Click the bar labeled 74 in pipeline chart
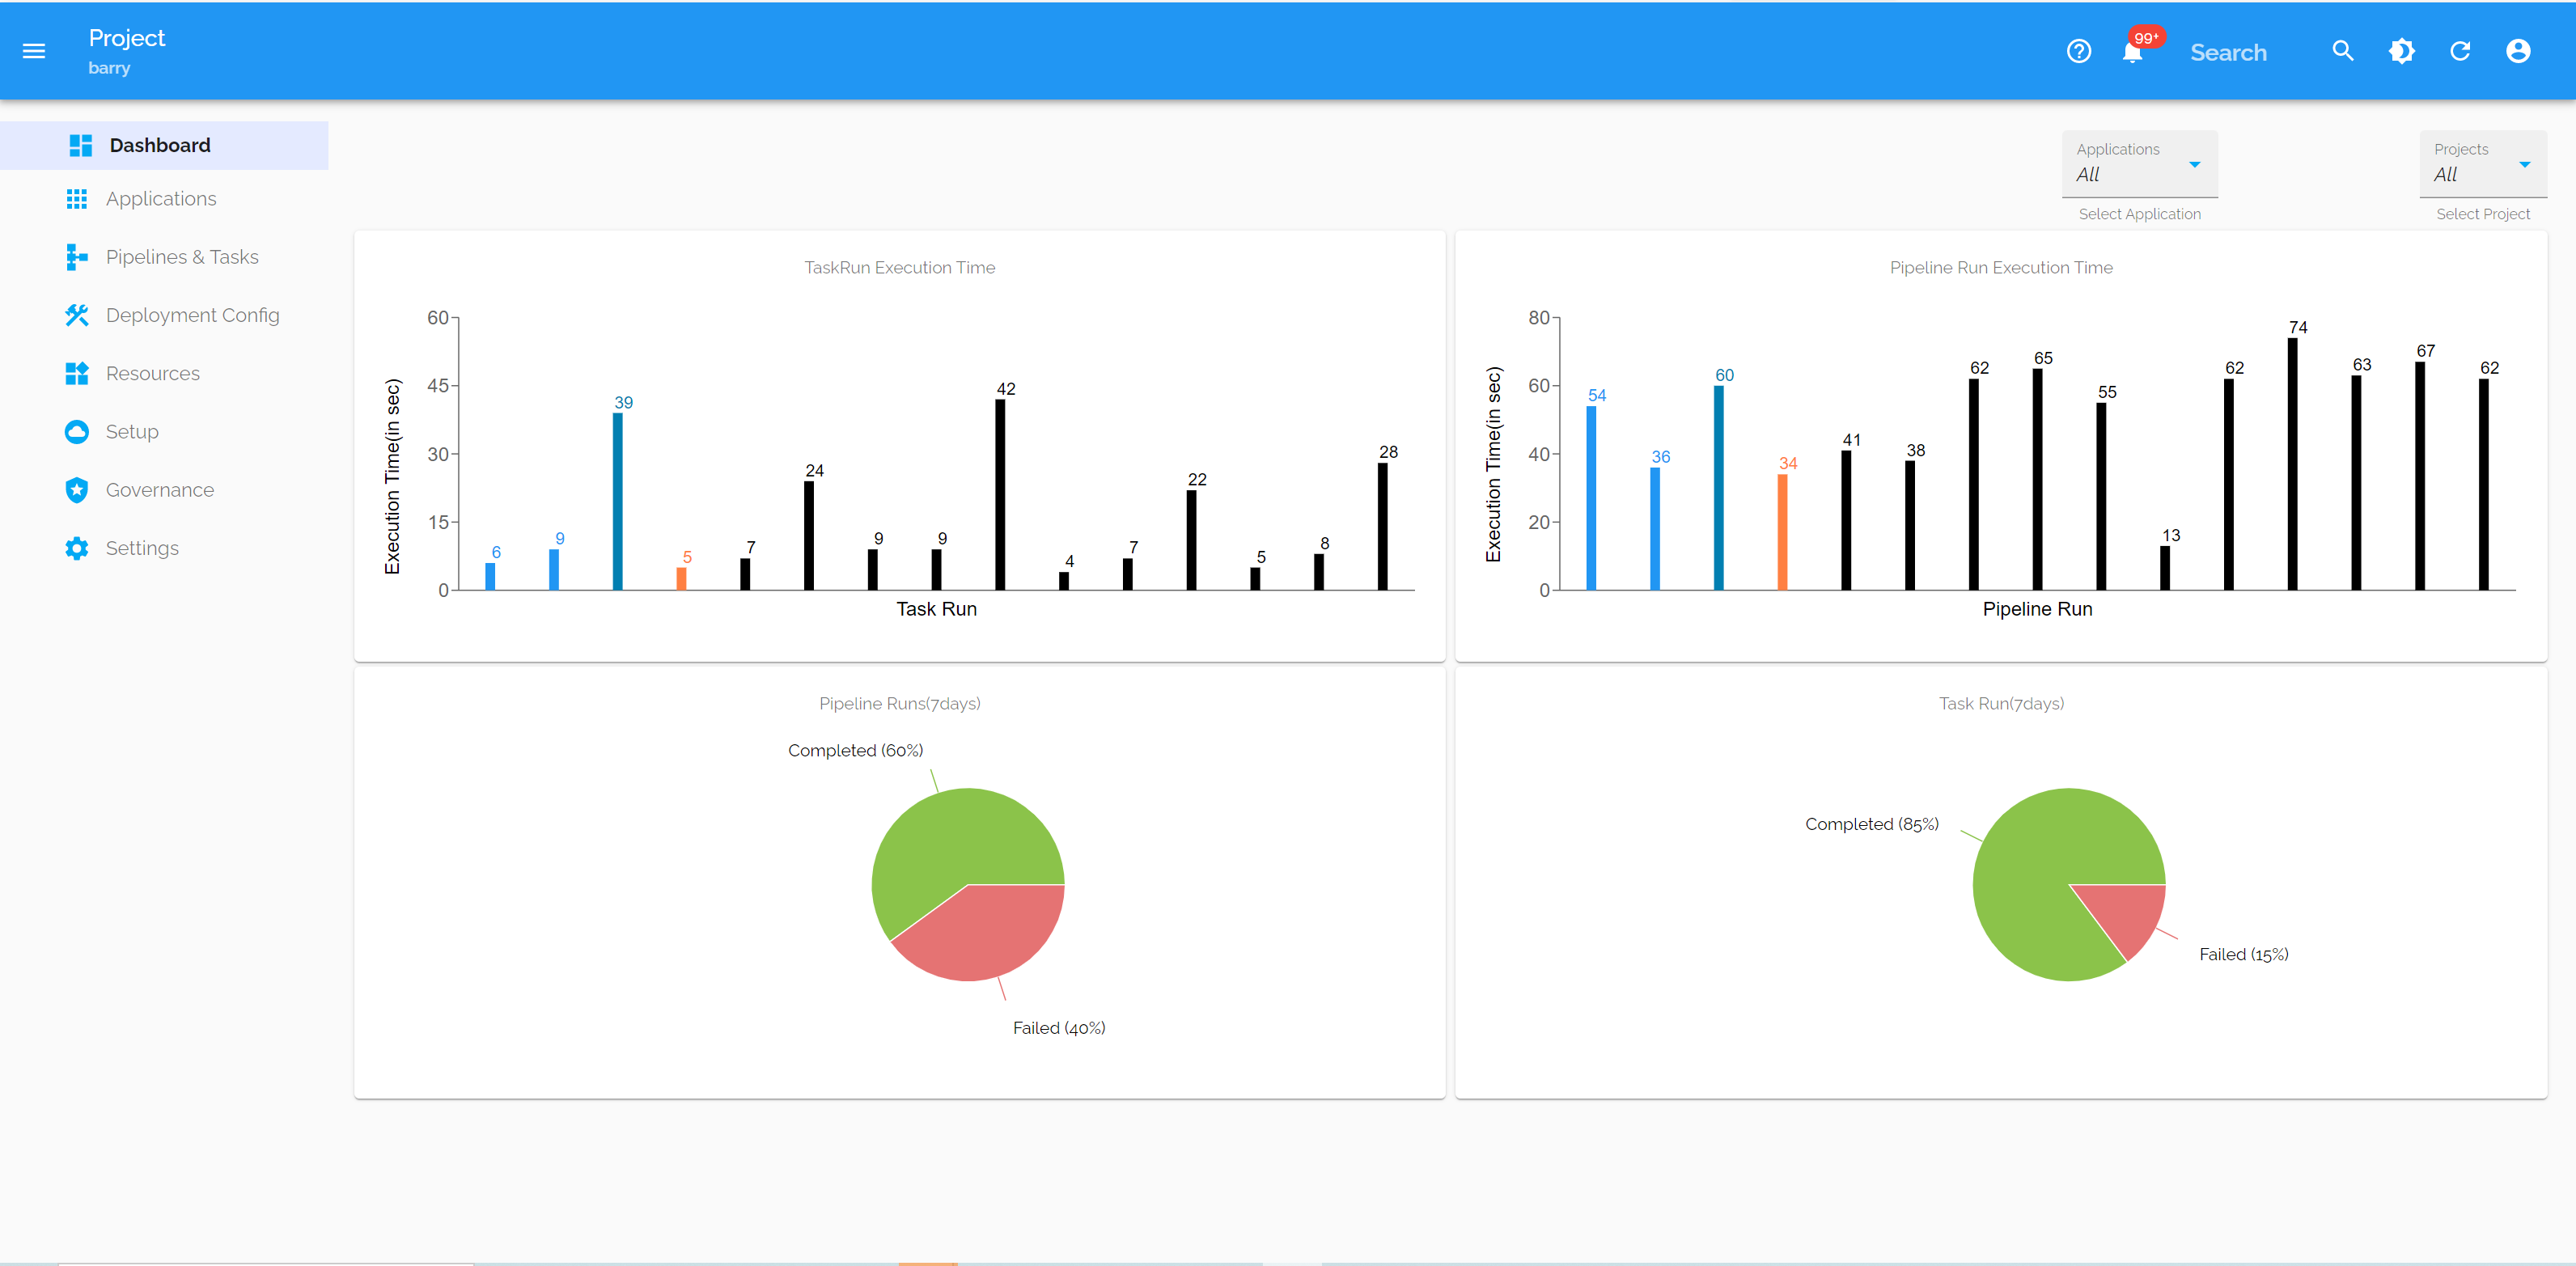2576x1266 pixels. pyautogui.click(x=2292, y=464)
